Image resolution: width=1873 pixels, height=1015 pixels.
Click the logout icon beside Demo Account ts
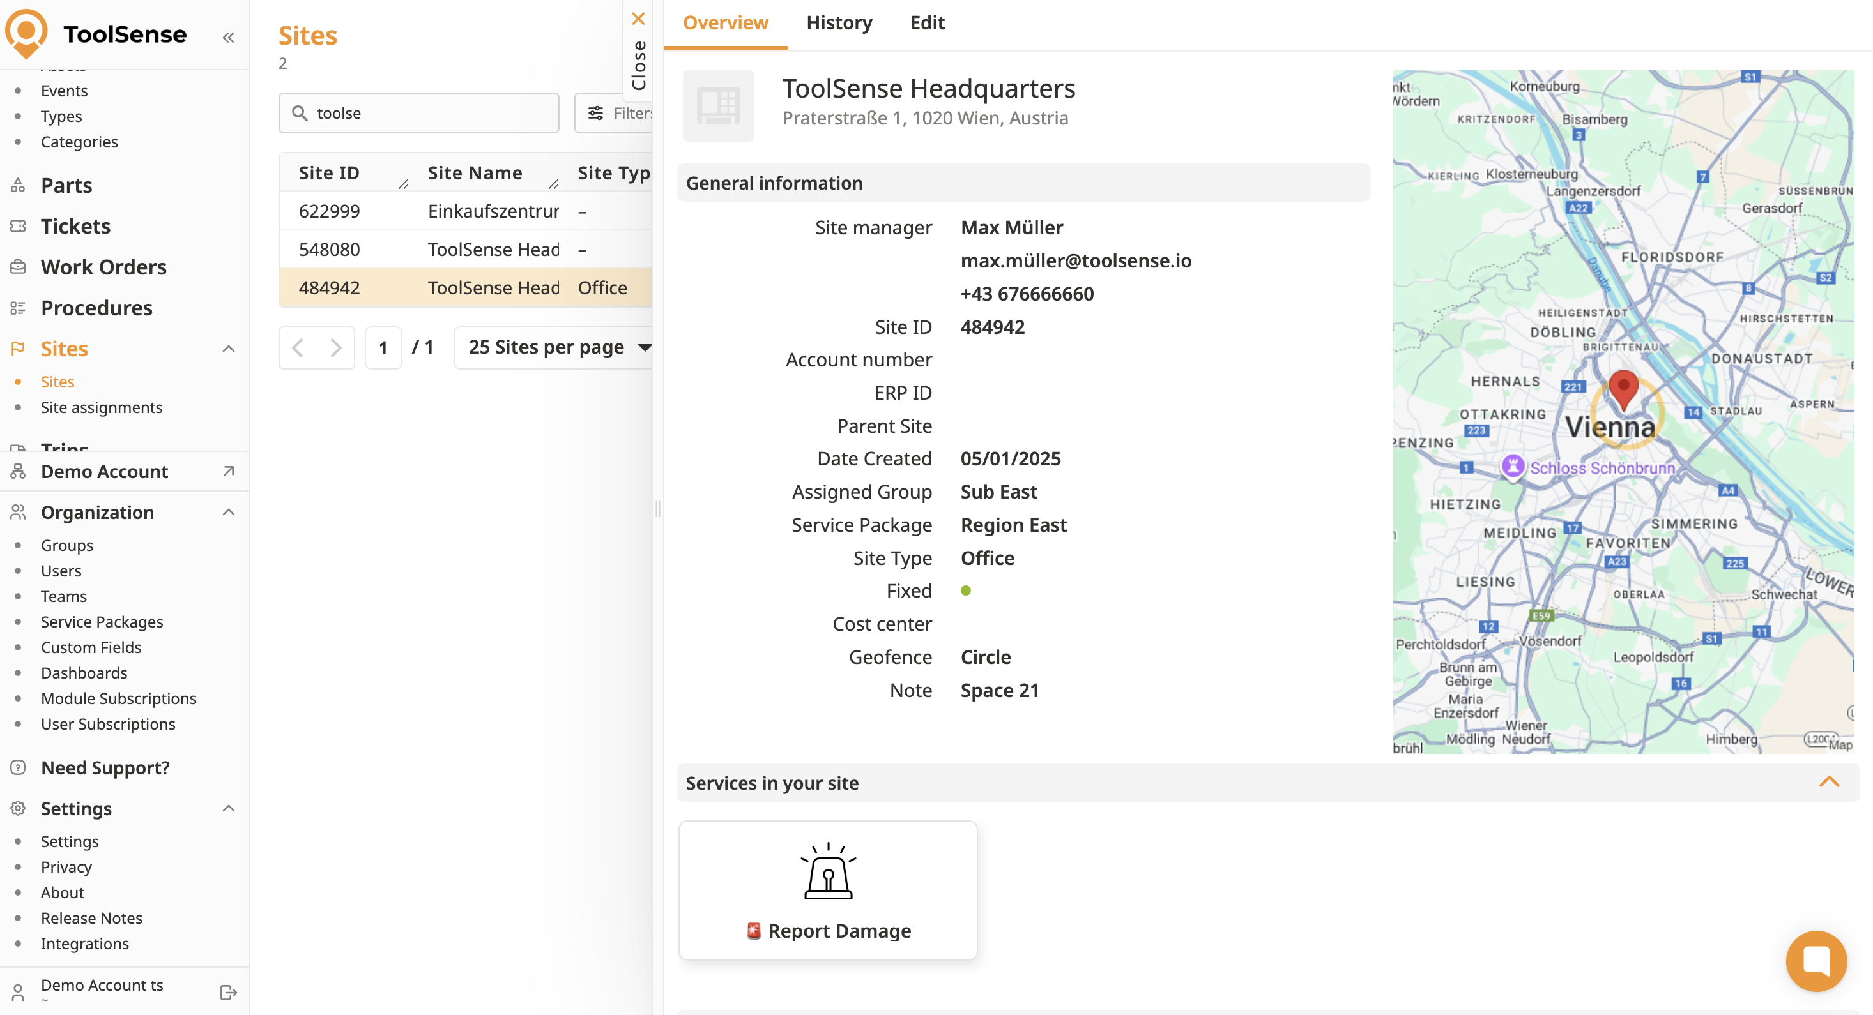pos(228,992)
